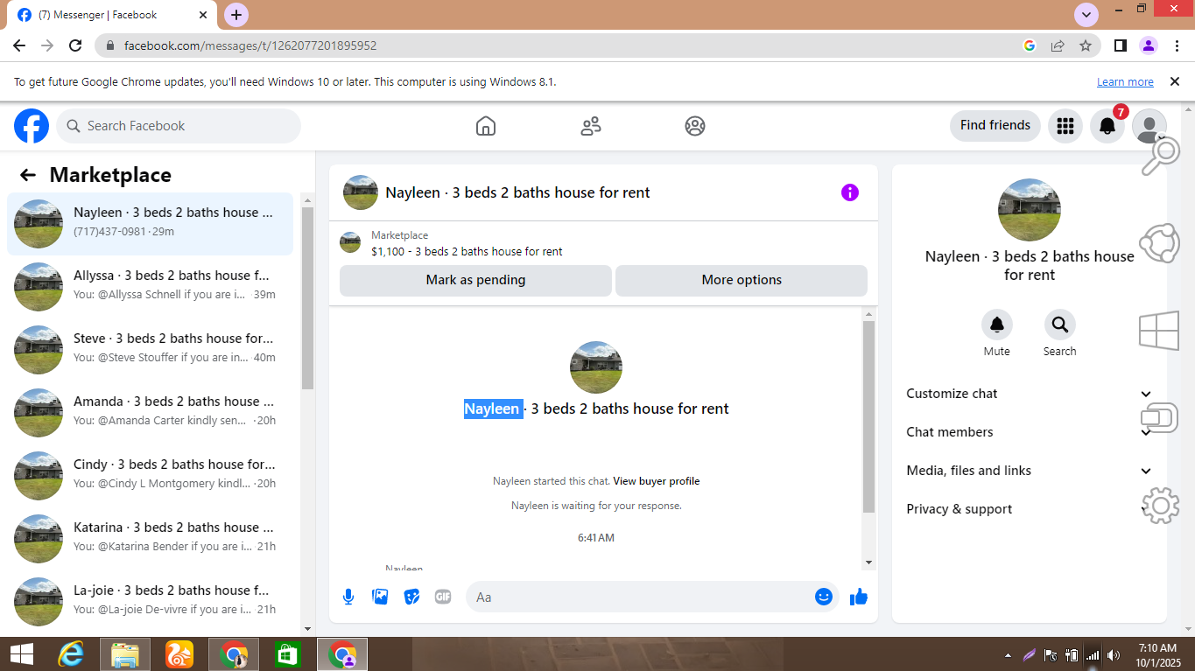
Task: Open the $1,100 Marketplace listing link
Action: (x=467, y=252)
